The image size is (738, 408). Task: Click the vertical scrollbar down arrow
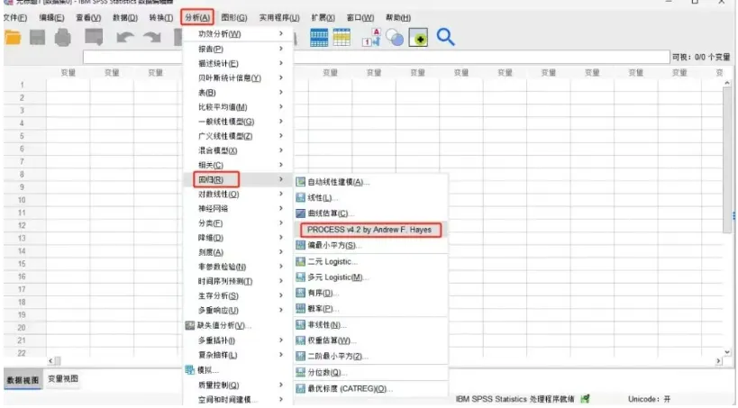click(x=727, y=352)
